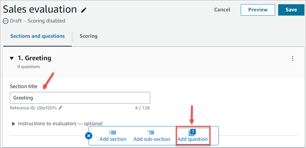The height and width of the screenshot is (148, 306).
Task: Click the Sales evaluation title text
Action: [x=40, y=10]
